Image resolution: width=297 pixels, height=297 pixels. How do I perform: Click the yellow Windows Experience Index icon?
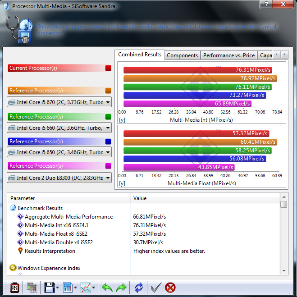pyautogui.click(x=13, y=268)
